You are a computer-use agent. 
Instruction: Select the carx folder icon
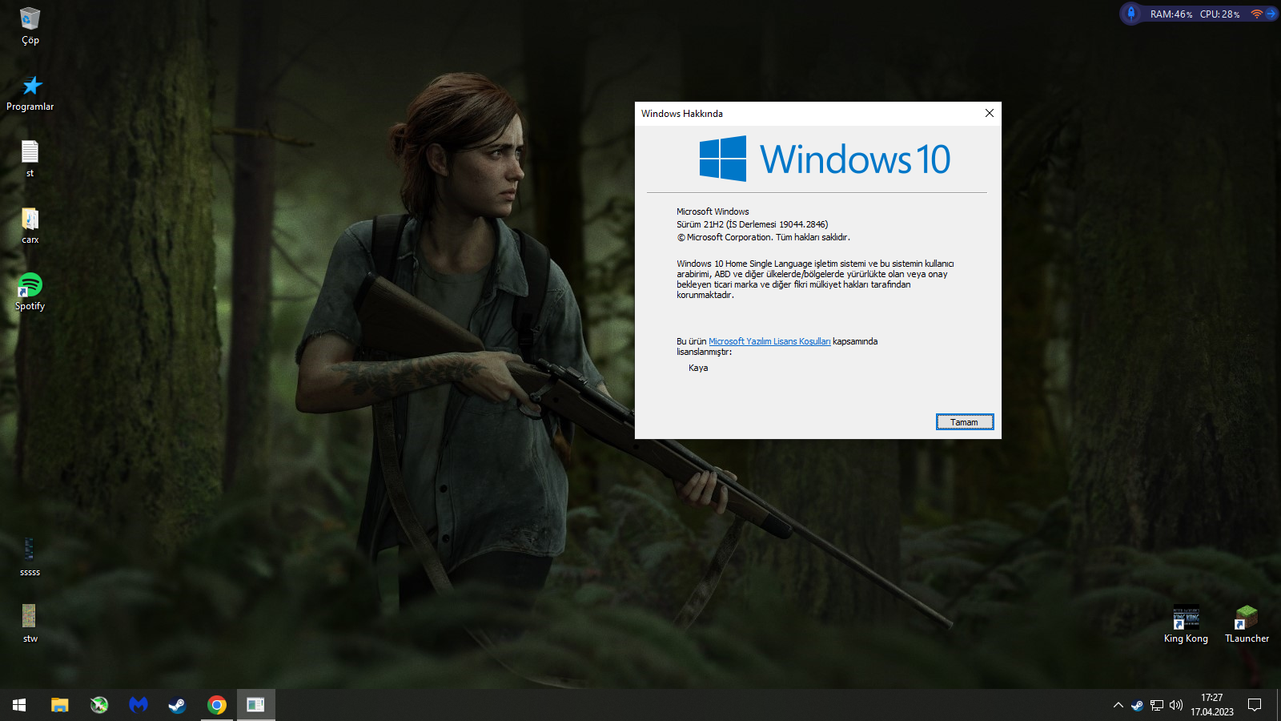(30, 225)
